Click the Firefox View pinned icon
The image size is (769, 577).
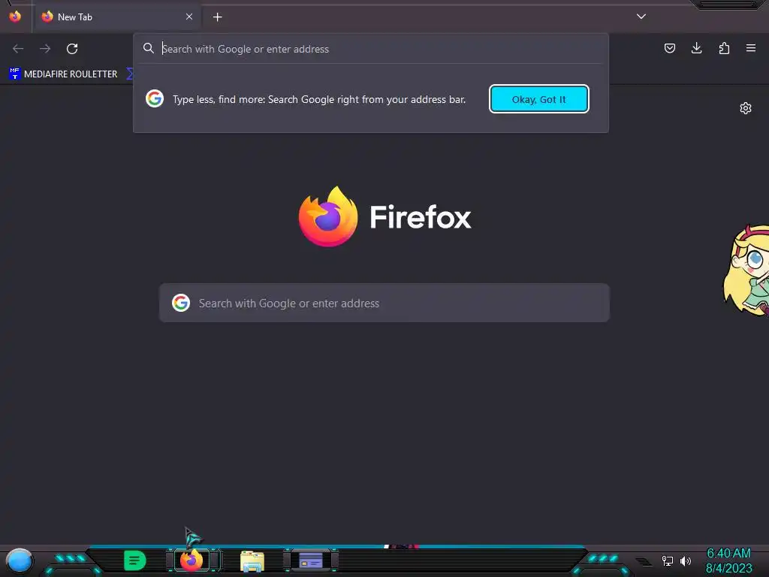click(15, 17)
